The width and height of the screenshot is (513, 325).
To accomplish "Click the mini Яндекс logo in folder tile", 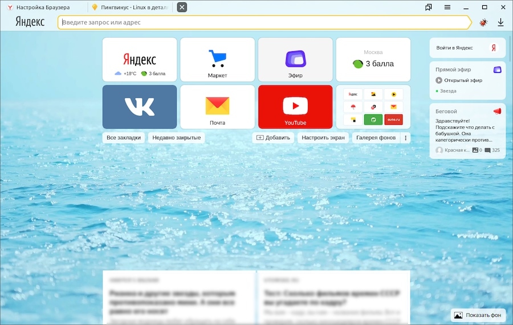I will click(x=353, y=94).
